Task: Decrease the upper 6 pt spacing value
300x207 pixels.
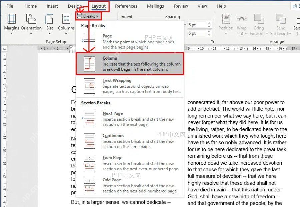Action: point(209,26)
